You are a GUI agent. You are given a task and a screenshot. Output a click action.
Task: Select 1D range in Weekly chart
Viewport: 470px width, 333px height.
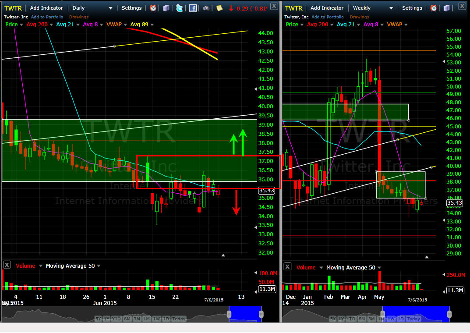pyautogui.click(x=401, y=319)
